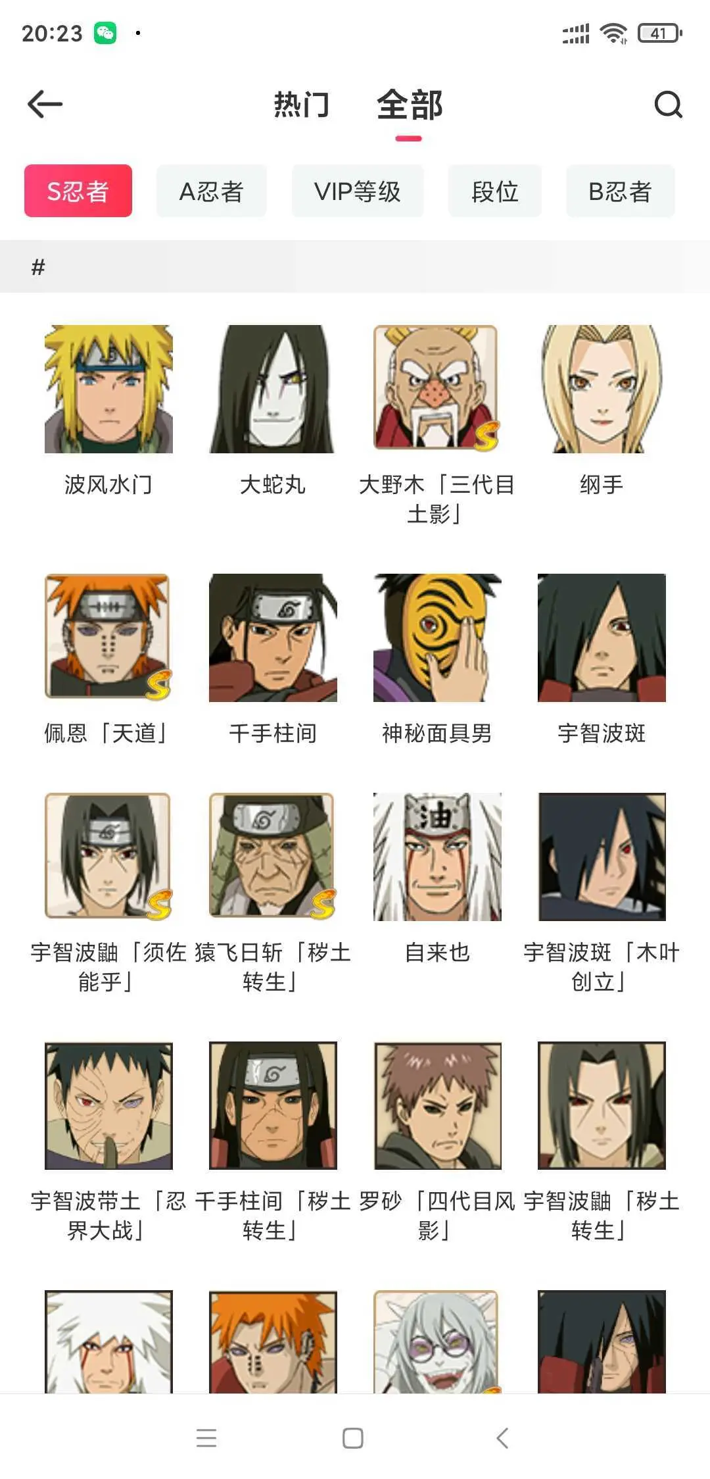
Task: Open the search magnifier icon
Action: tap(668, 104)
